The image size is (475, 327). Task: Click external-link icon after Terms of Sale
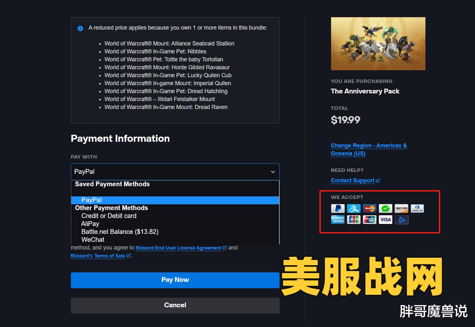[128, 256]
